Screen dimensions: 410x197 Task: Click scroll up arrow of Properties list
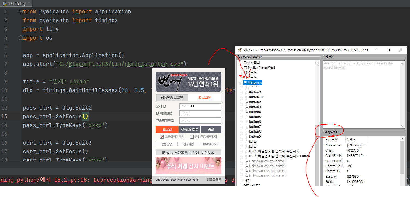[x=402, y=139]
